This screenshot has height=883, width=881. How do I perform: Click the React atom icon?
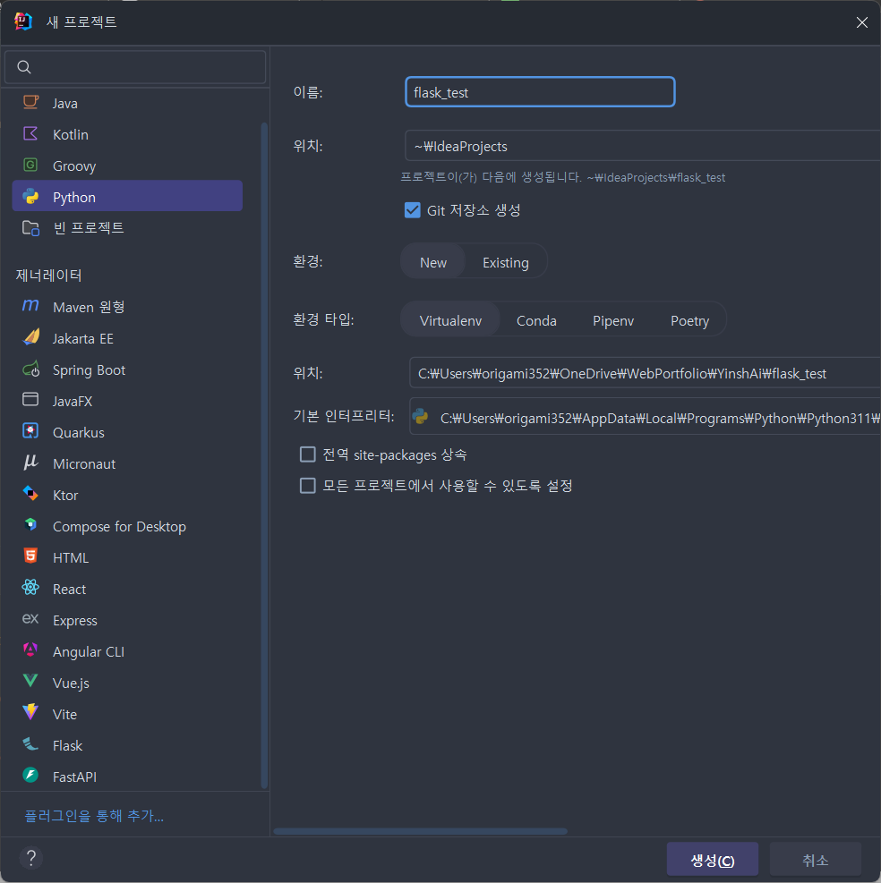coord(30,588)
